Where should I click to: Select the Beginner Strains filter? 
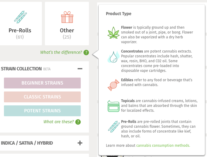(42, 83)
